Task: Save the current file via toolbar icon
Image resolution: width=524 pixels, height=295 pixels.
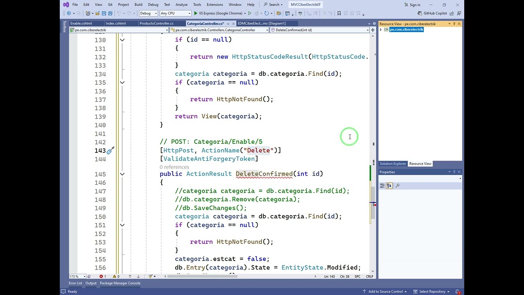Action: coord(104,13)
